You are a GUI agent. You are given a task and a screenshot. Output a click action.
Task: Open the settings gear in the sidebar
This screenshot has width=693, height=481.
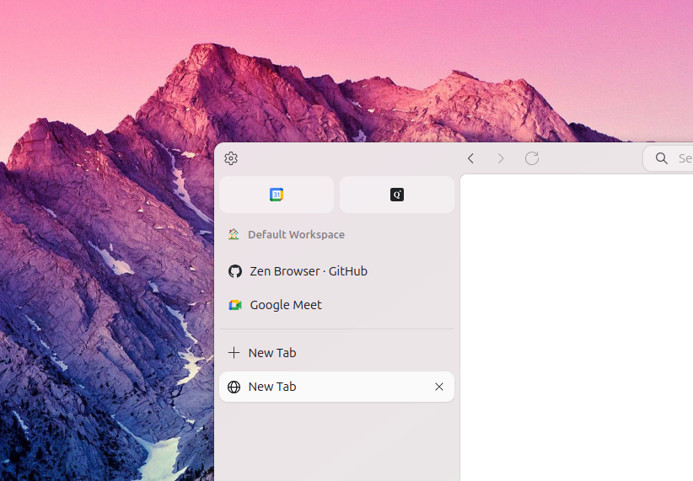(x=231, y=158)
